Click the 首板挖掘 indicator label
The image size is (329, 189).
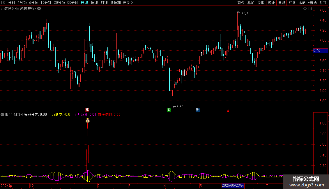click(109, 115)
